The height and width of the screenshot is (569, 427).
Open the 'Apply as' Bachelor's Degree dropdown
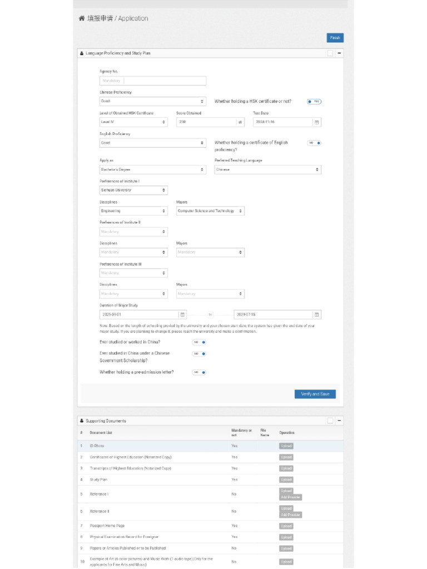point(152,169)
